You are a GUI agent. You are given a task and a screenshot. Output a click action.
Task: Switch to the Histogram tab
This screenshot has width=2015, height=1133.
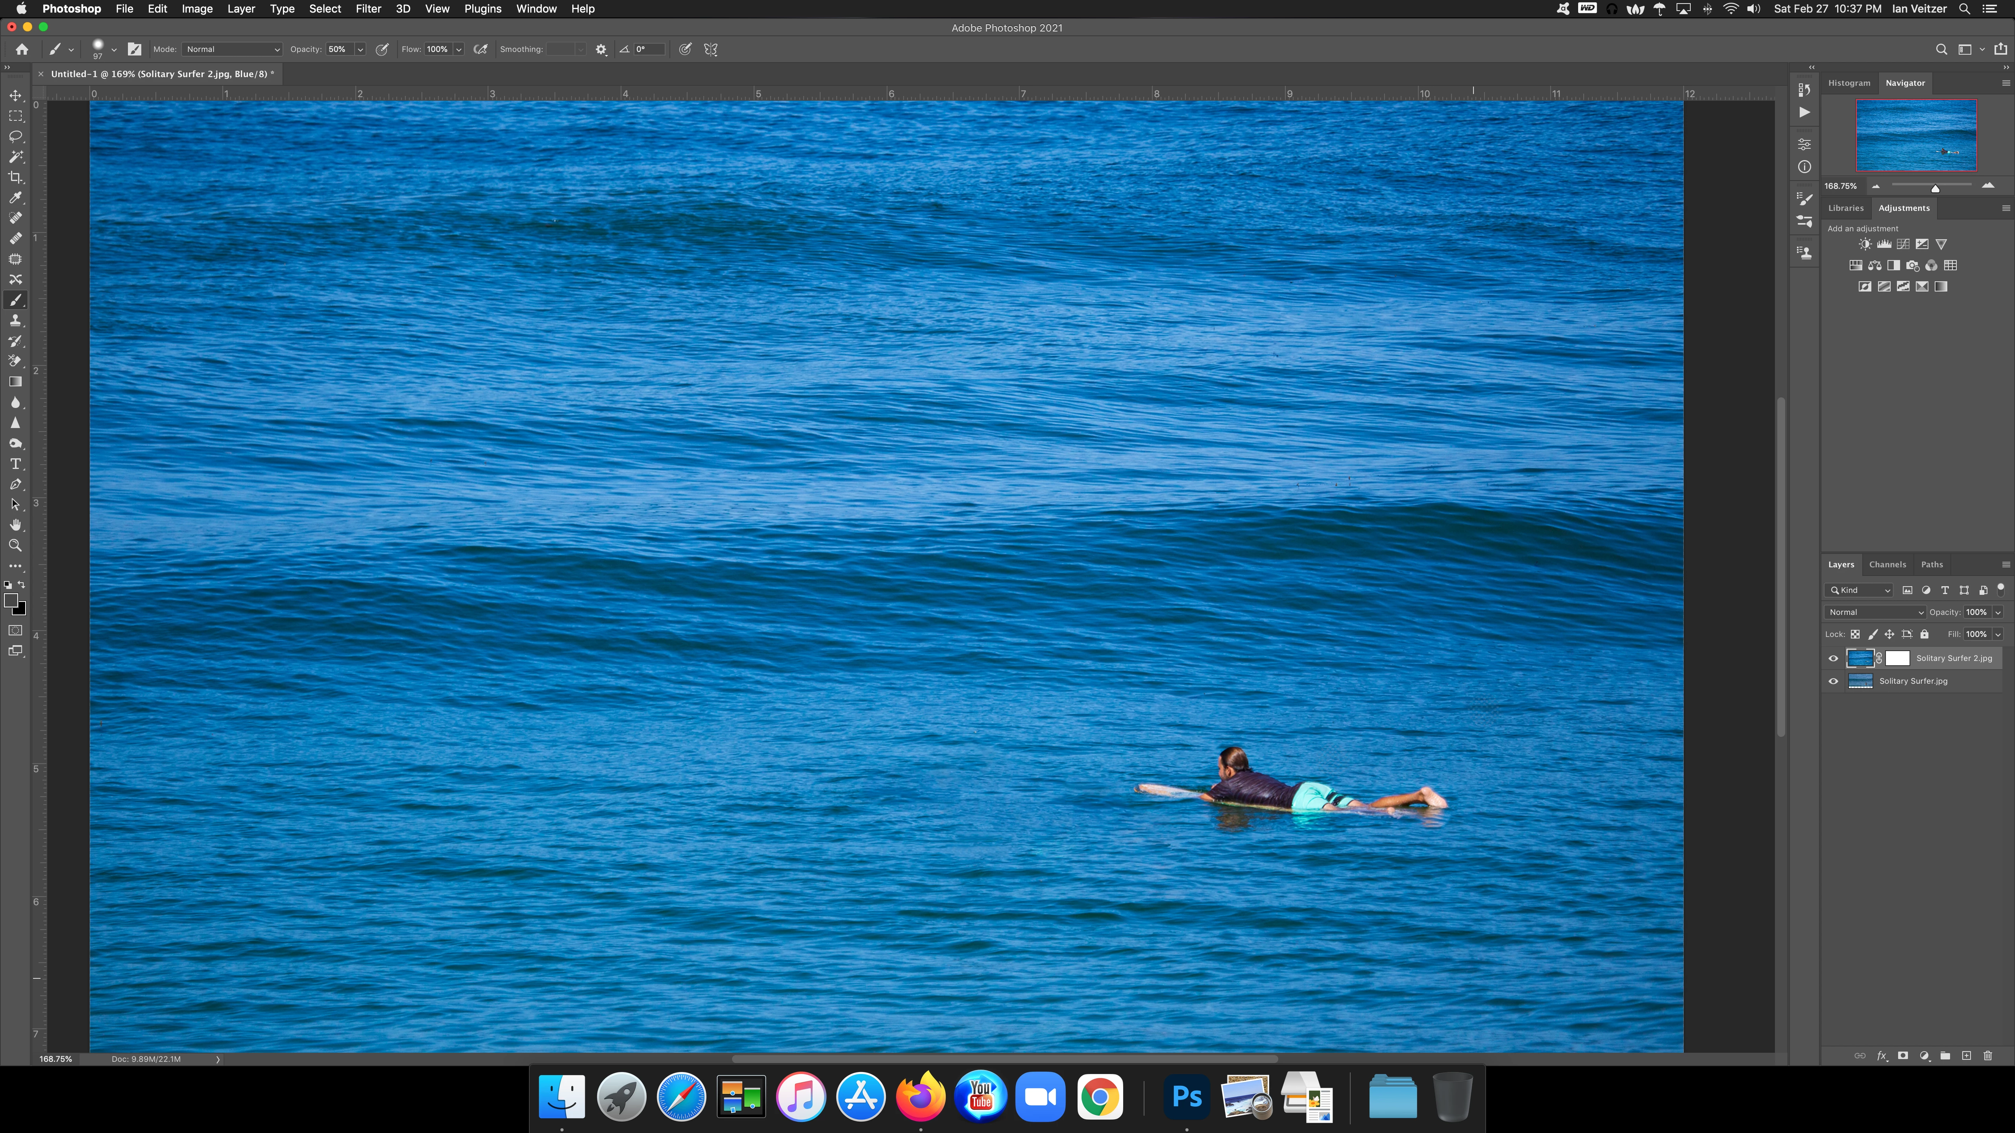(x=1849, y=83)
